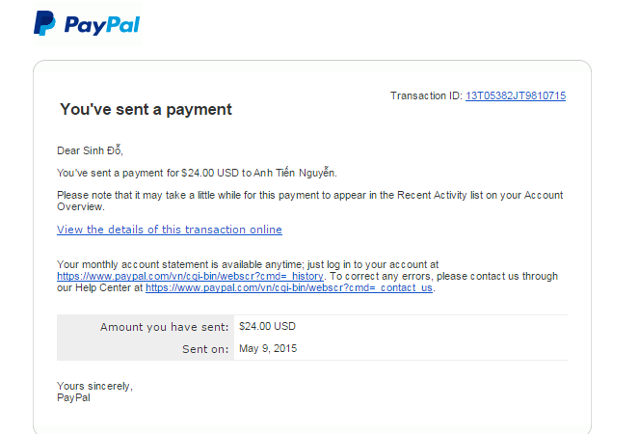Open the PayPal history URL link
The image size is (639, 434).
190,276
